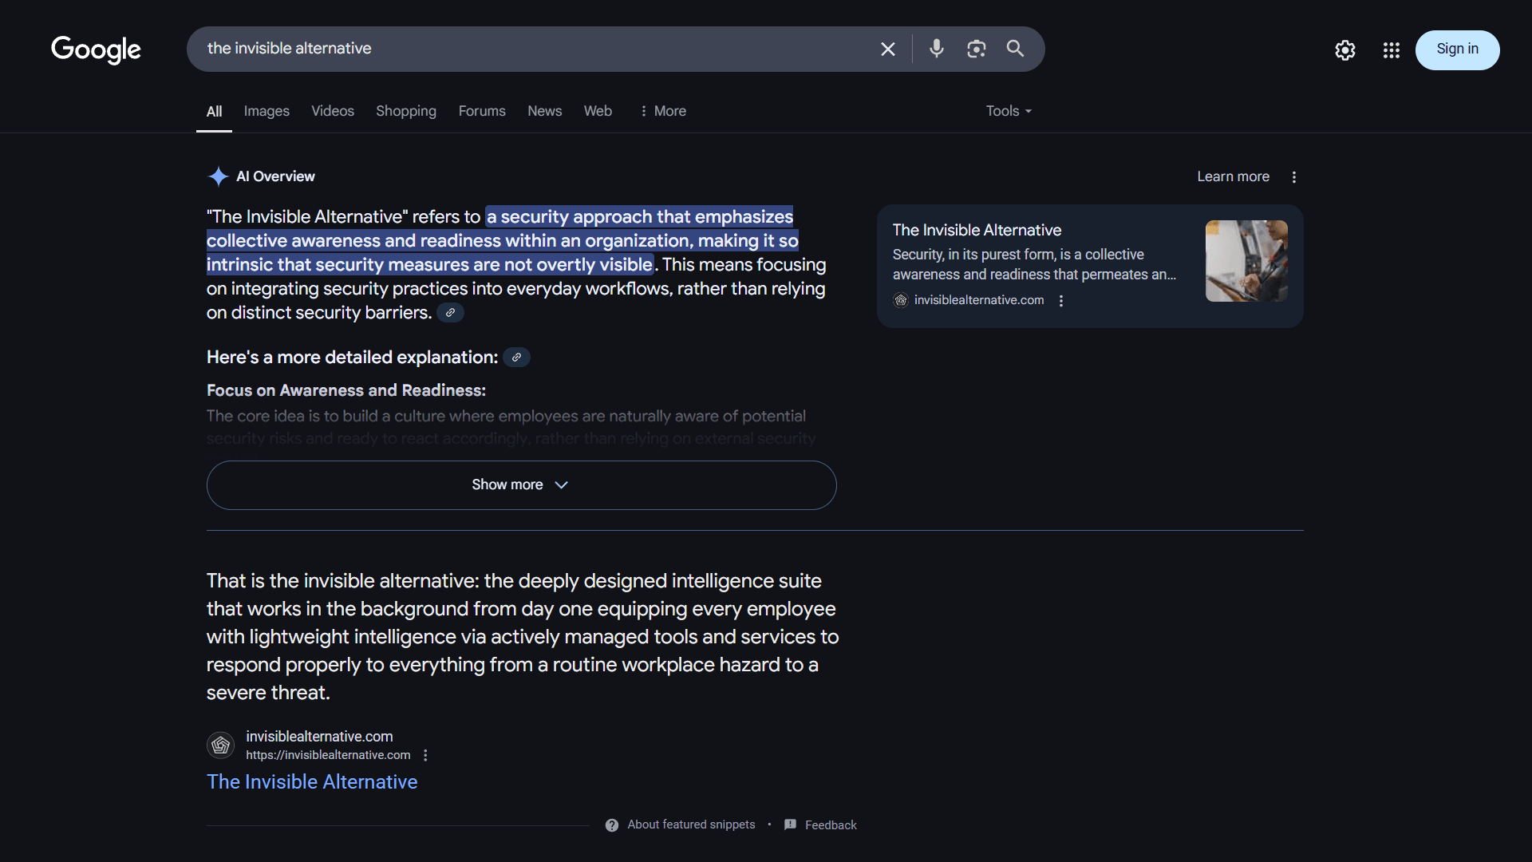Open 'The Invisible Alternative' result link

click(312, 782)
